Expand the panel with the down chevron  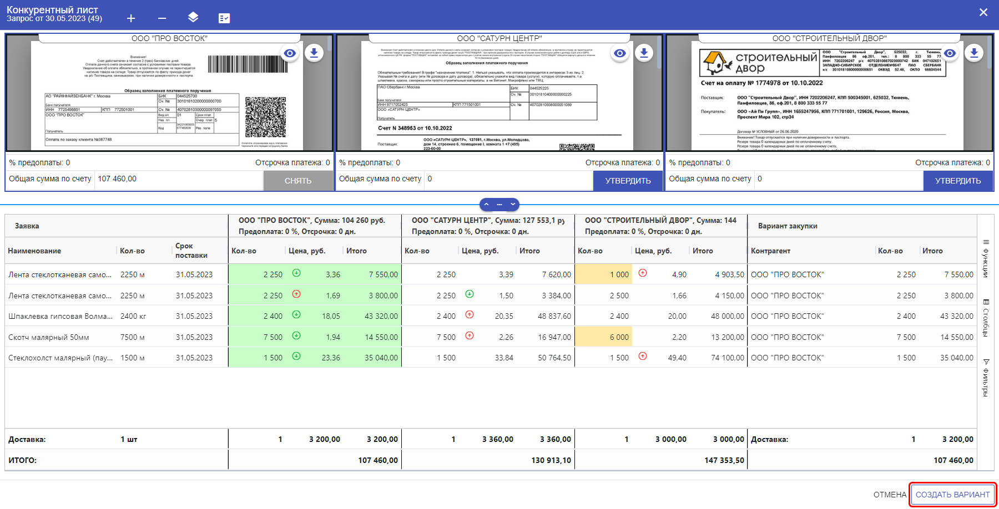point(513,205)
